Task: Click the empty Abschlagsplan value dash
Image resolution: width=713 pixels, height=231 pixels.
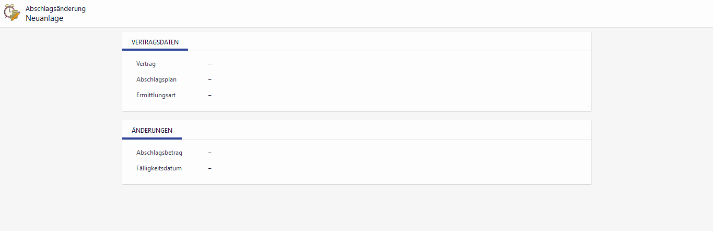Action: click(x=209, y=79)
